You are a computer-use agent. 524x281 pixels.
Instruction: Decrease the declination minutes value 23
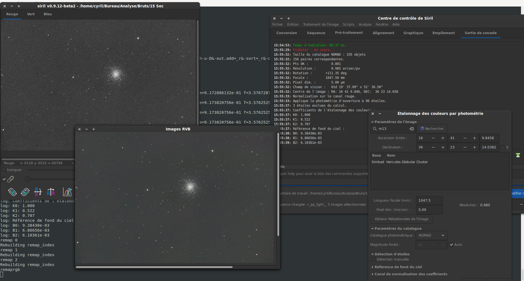464,147
